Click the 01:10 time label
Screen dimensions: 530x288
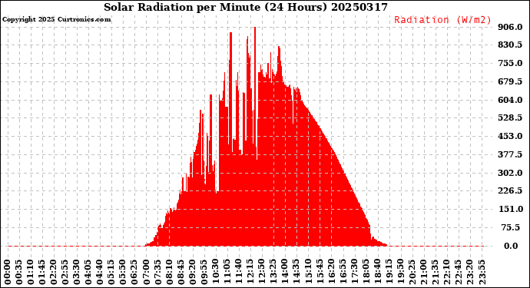[x=31, y=273]
